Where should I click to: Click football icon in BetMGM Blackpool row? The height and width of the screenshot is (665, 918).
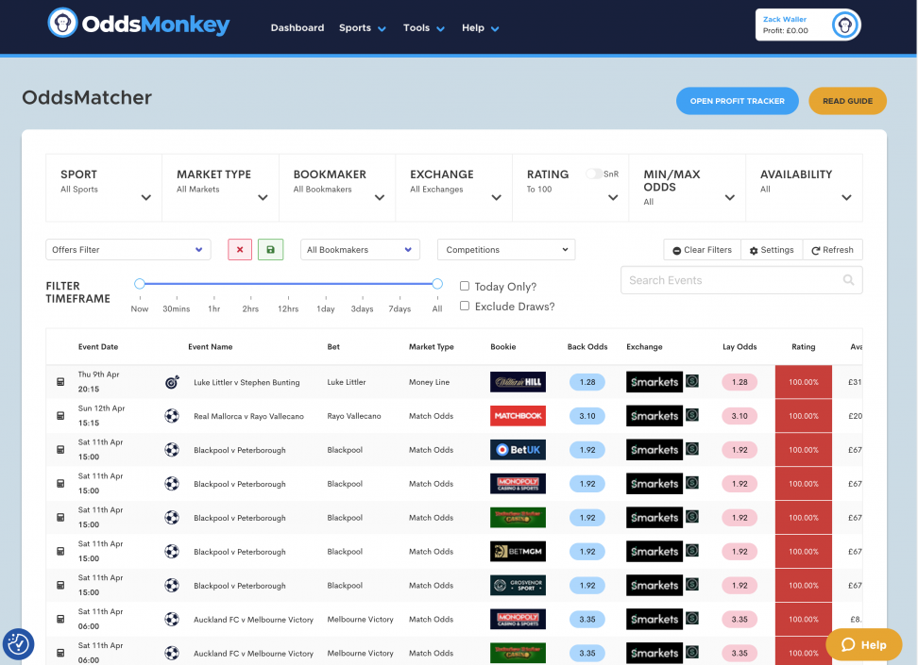point(172,552)
